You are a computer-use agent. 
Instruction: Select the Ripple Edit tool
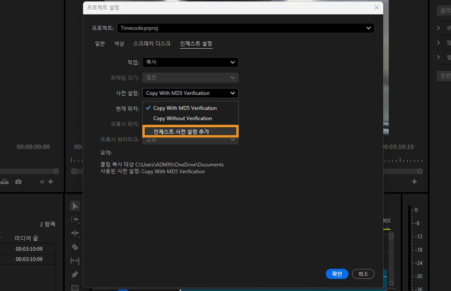pos(75,233)
